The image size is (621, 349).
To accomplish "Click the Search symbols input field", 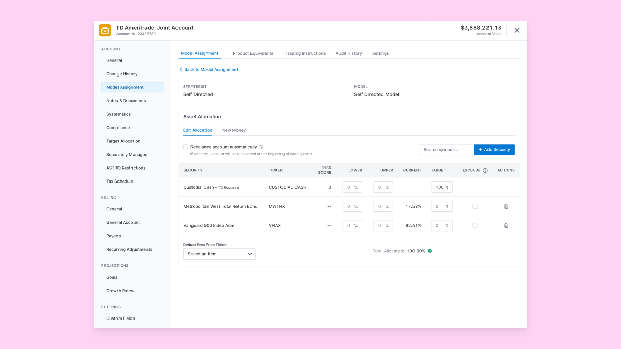I will pyautogui.click(x=446, y=149).
